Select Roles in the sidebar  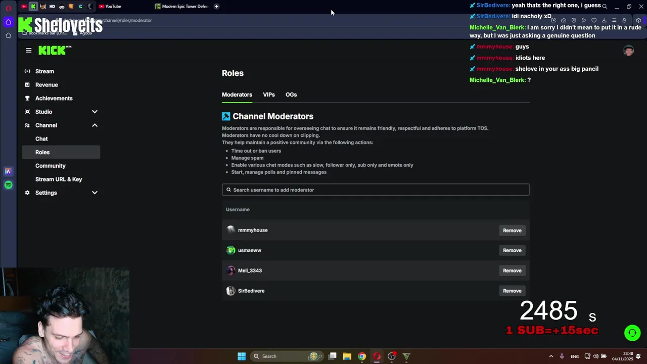coord(61,152)
